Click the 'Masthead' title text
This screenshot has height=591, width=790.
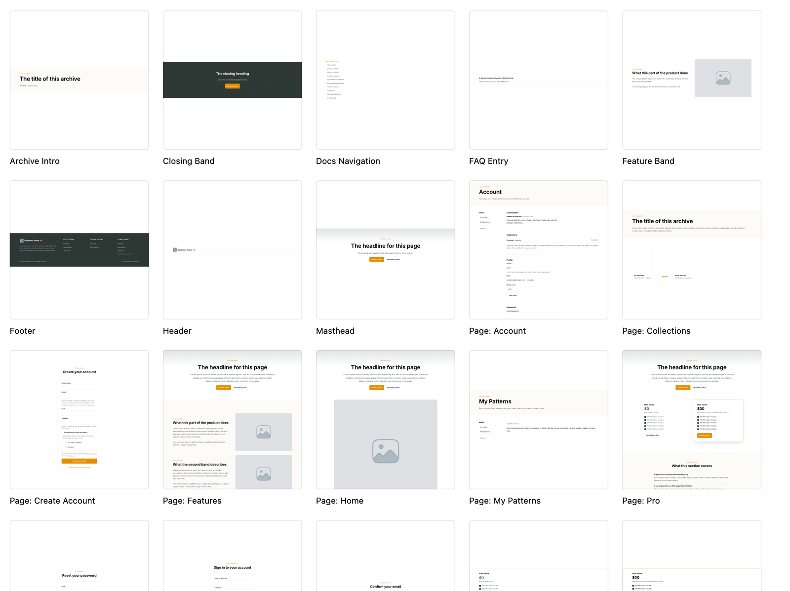[x=335, y=331]
